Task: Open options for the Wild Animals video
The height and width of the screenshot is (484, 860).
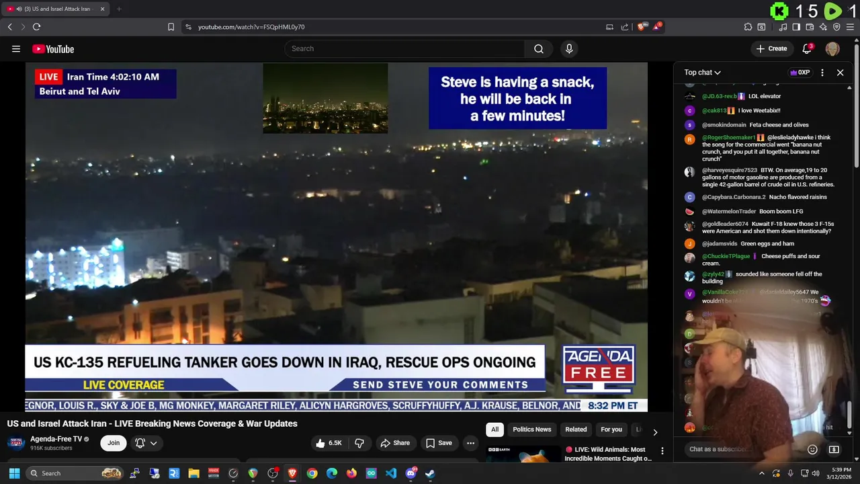Action: pos(662,451)
